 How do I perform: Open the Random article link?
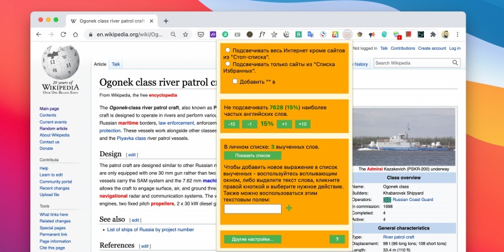(54, 129)
